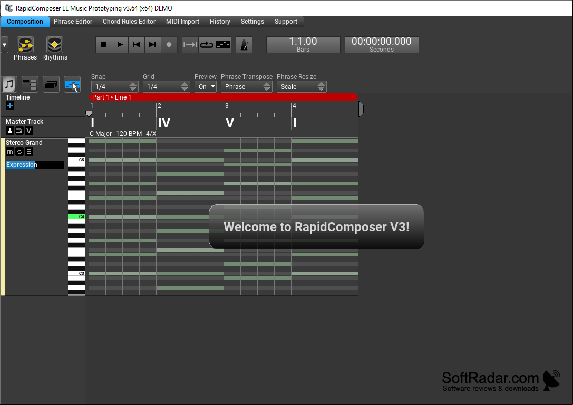573x405 pixels.
Task: Click the blue phrase selection tool icon
Action: click(72, 84)
